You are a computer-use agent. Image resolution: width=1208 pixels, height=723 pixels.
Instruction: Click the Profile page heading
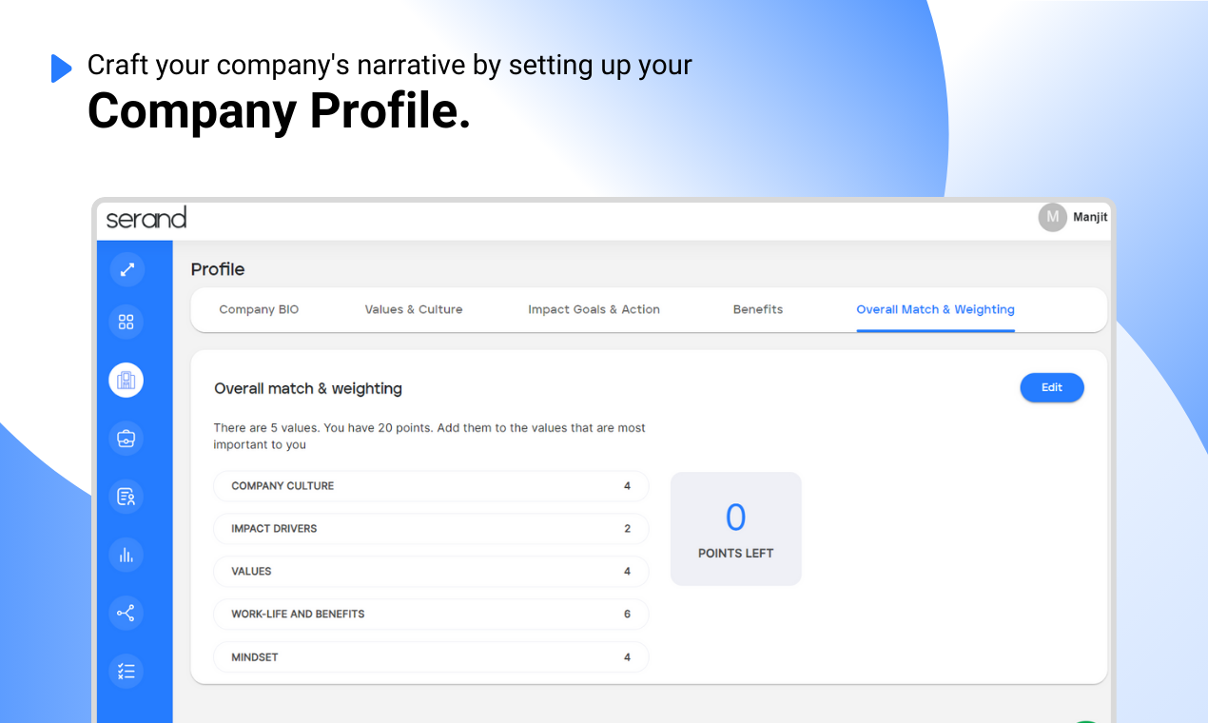click(218, 269)
